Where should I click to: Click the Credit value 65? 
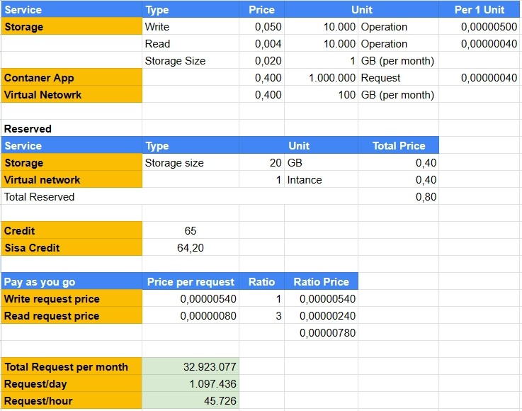point(191,230)
